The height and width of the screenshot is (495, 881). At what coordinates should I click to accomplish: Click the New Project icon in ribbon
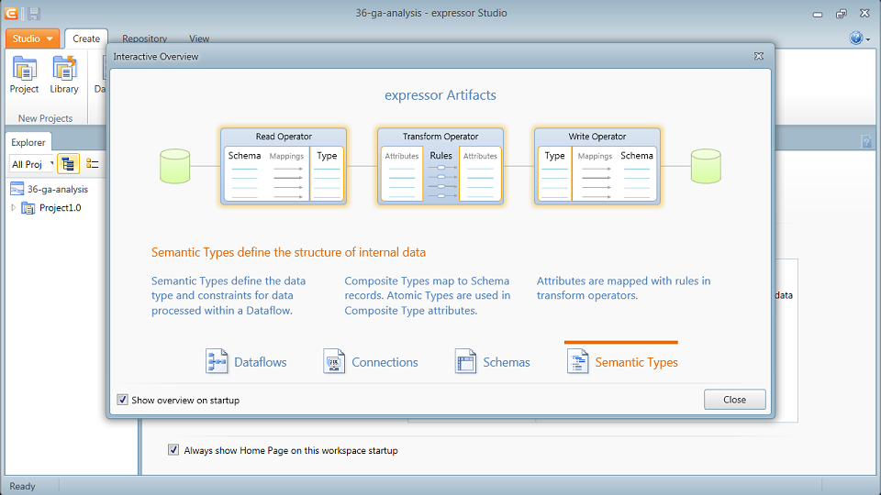(x=24, y=69)
